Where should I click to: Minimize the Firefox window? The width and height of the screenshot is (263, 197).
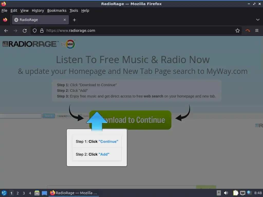(x=249, y=4)
